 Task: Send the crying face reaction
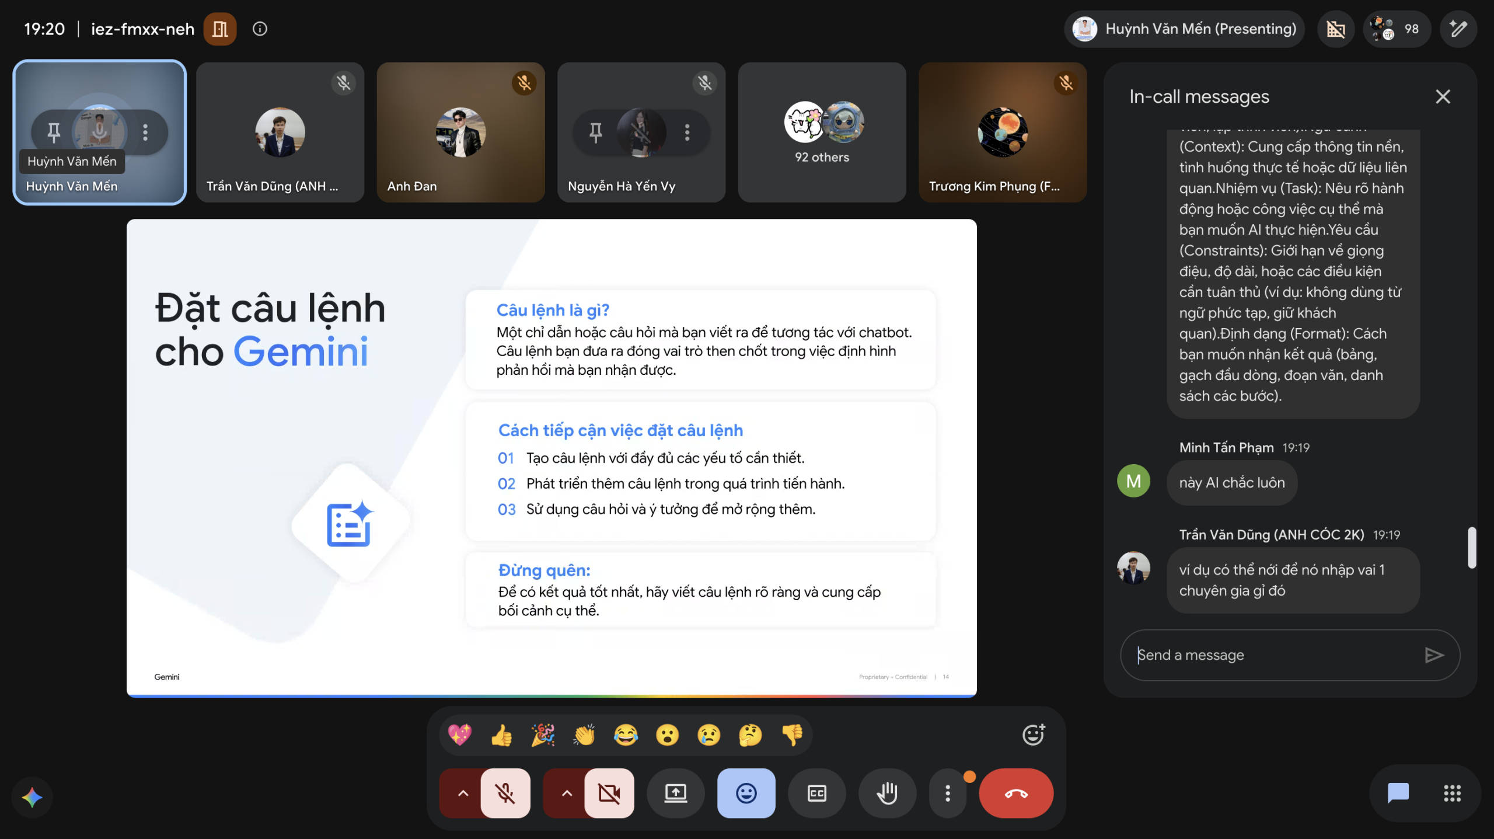coord(708,734)
